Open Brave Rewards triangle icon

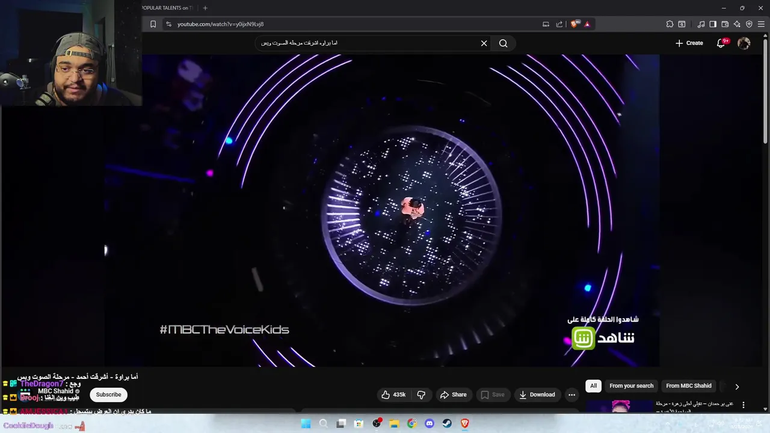[587, 24]
